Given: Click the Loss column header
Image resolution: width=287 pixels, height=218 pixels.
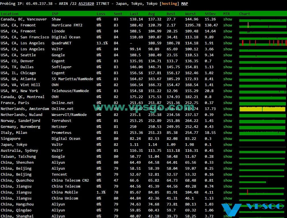Looking at the screenshot, I should pos(101,14).
